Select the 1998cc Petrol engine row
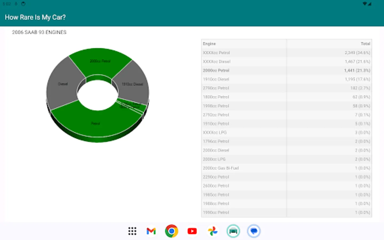The height and width of the screenshot is (240, 384). 287,106
